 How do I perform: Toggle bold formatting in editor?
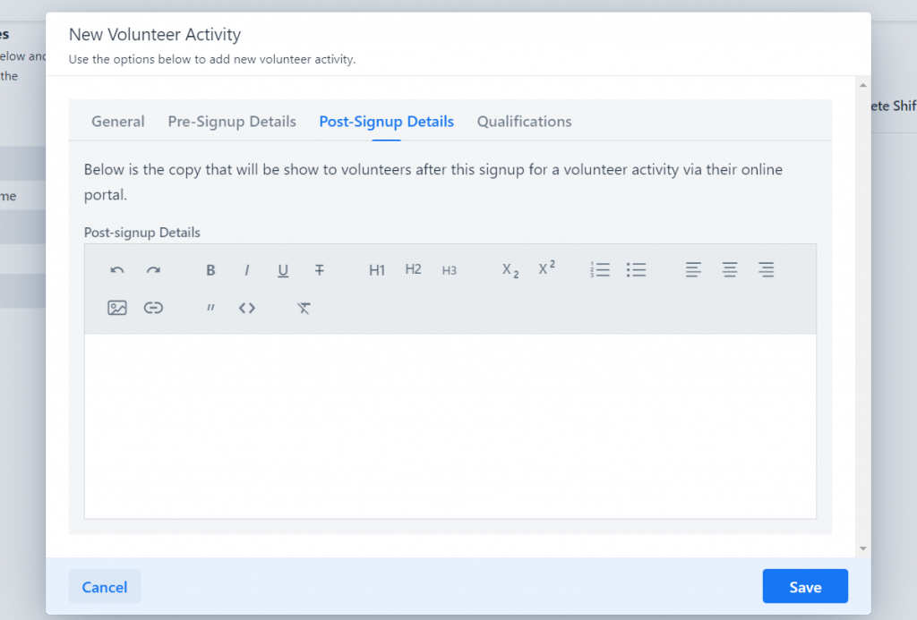tap(210, 270)
